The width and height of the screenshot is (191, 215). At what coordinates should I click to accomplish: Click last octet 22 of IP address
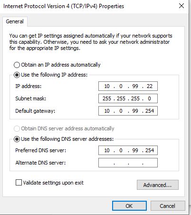click(149, 86)
